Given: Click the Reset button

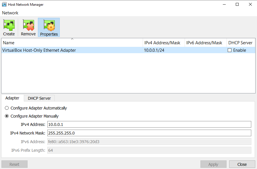Looking at the screenshot, I should (14, 164).
